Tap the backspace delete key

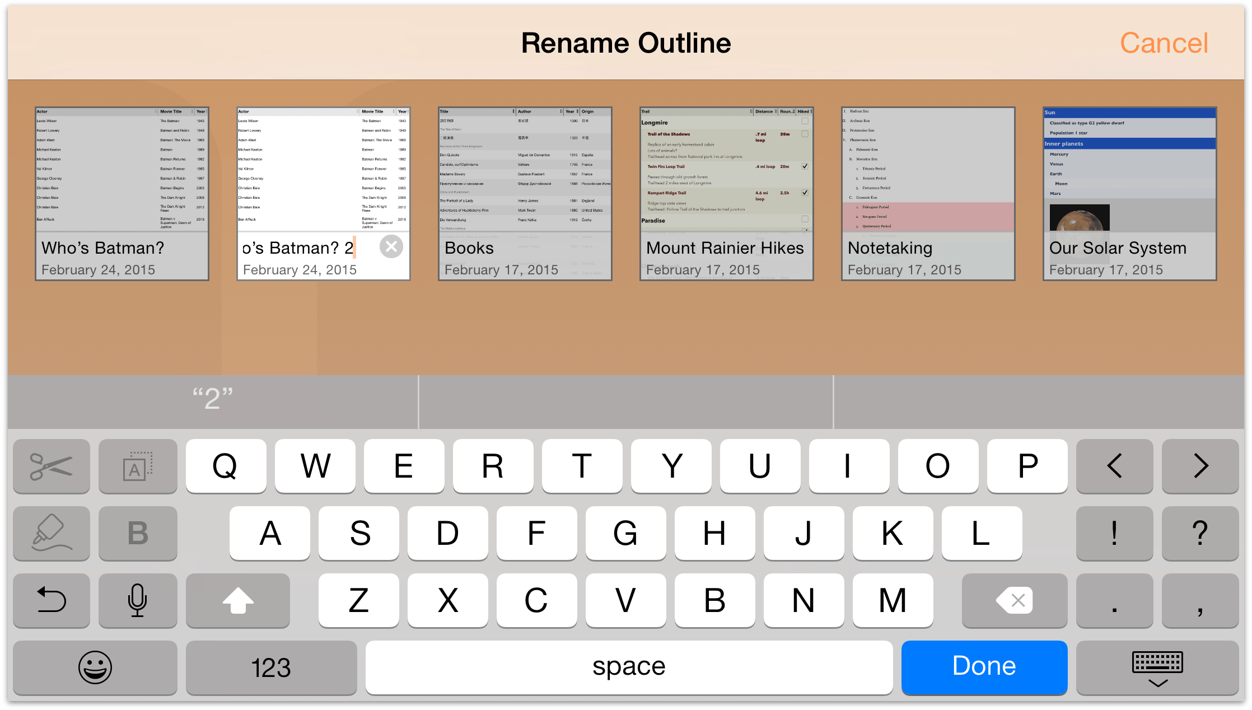(1014, 600)
